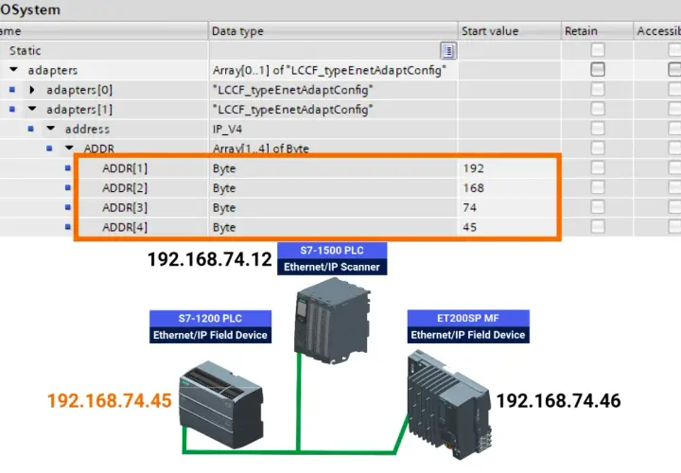Click the orange 192.168.74.45 address text
This screenshot has height=473, width=681.
coord(110,401)
